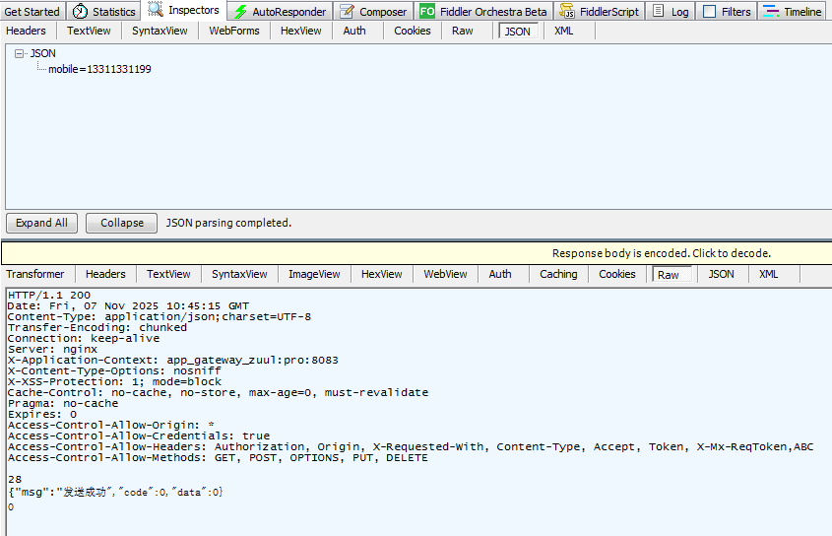Open the response JSON tab
This screenshot has width=832, height=536.
721,274
